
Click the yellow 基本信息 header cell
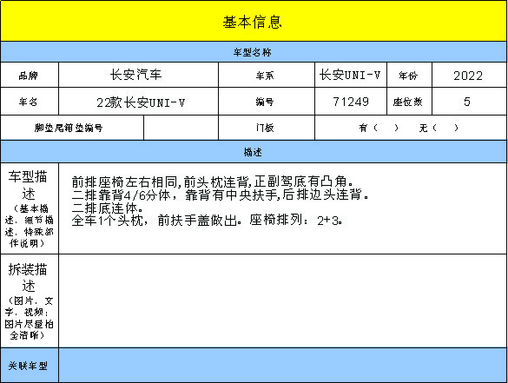point(254,21)
